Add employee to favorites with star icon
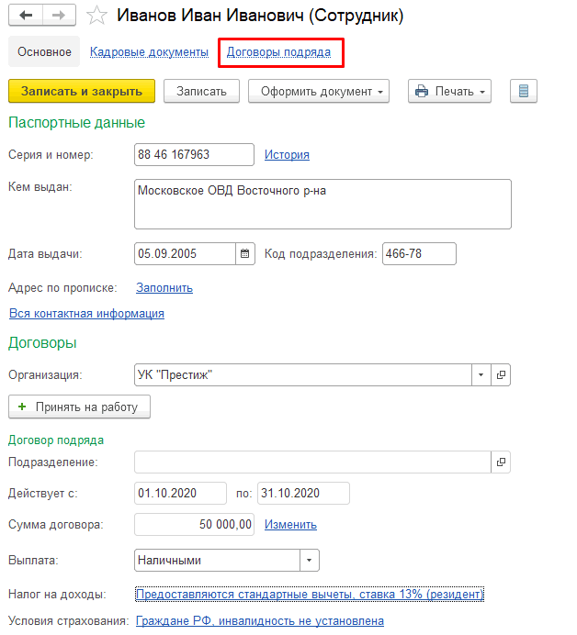577x635 pixels. pos(96,16)
